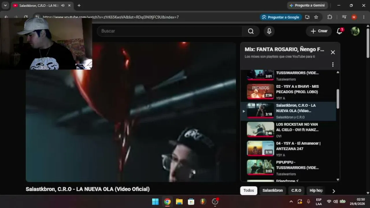This screenshot has width=370, height=208.
Task: Open the YouTube account avatar menu
Action: click(355, 31)
